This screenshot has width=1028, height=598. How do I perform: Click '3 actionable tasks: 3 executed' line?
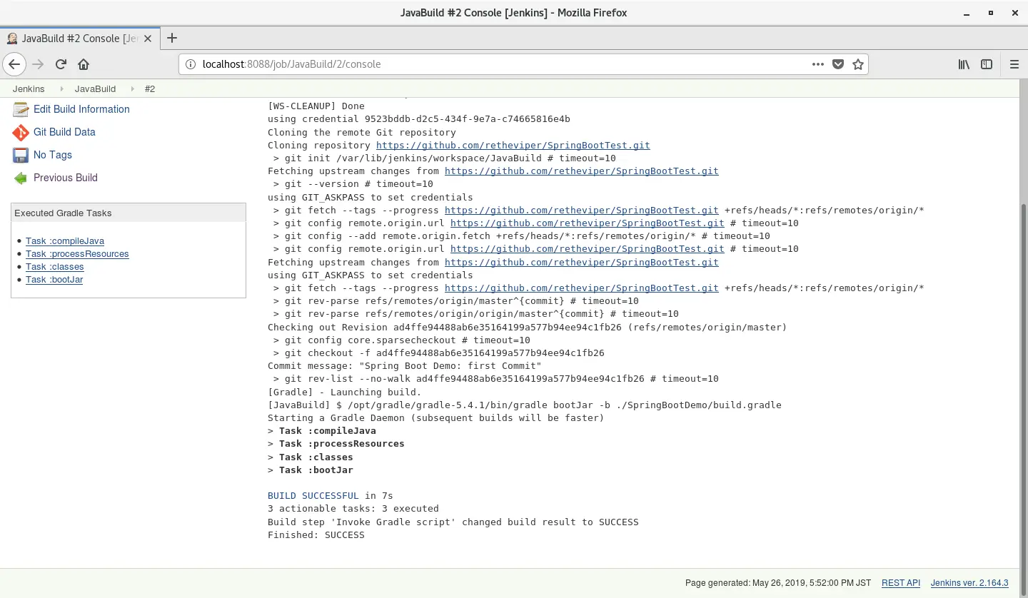[353, 509]
